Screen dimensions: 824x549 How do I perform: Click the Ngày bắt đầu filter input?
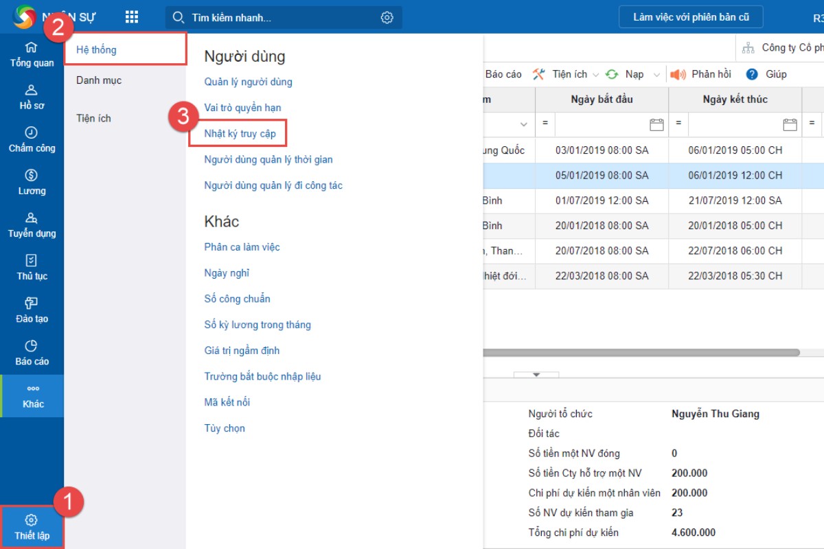point(602,124)
